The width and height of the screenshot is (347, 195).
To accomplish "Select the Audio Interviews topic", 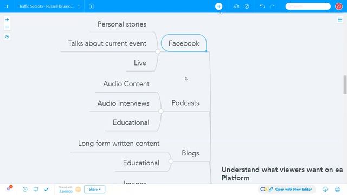I will pos(123,103).
